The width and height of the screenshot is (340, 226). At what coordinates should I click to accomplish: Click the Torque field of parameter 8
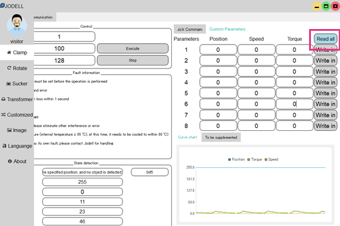[x=294, y=126]
